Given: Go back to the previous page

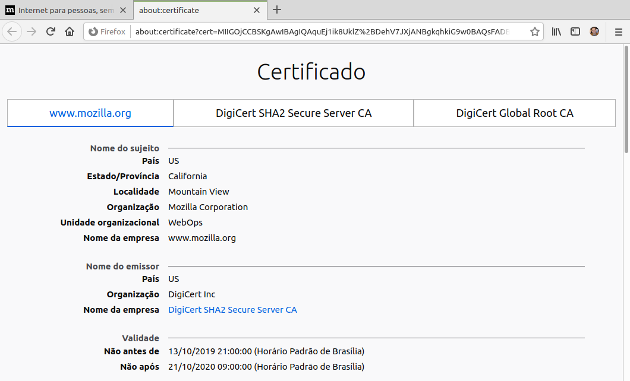Looking at the screenshot, I should pos(12,31).
